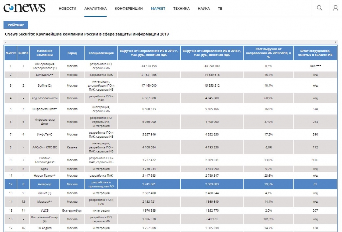Image resolution: width=342 pixels, height=232 pixels.
Task: Click the 2018 revenue value 44 090 700
Action: 212,66
